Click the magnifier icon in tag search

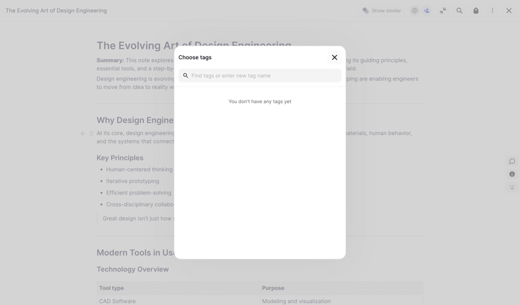click(x=186, y=76)
